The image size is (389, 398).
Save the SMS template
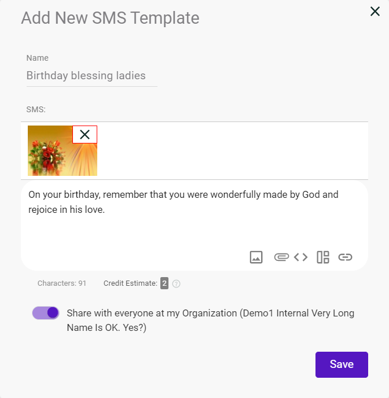coord(342,364)
